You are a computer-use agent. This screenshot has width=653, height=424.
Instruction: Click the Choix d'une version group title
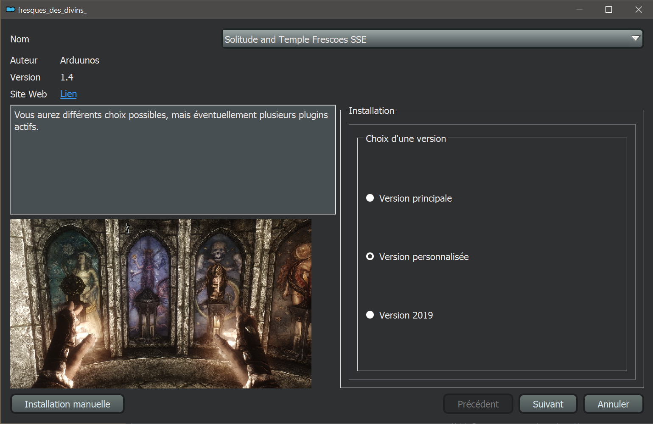(406, 139)
